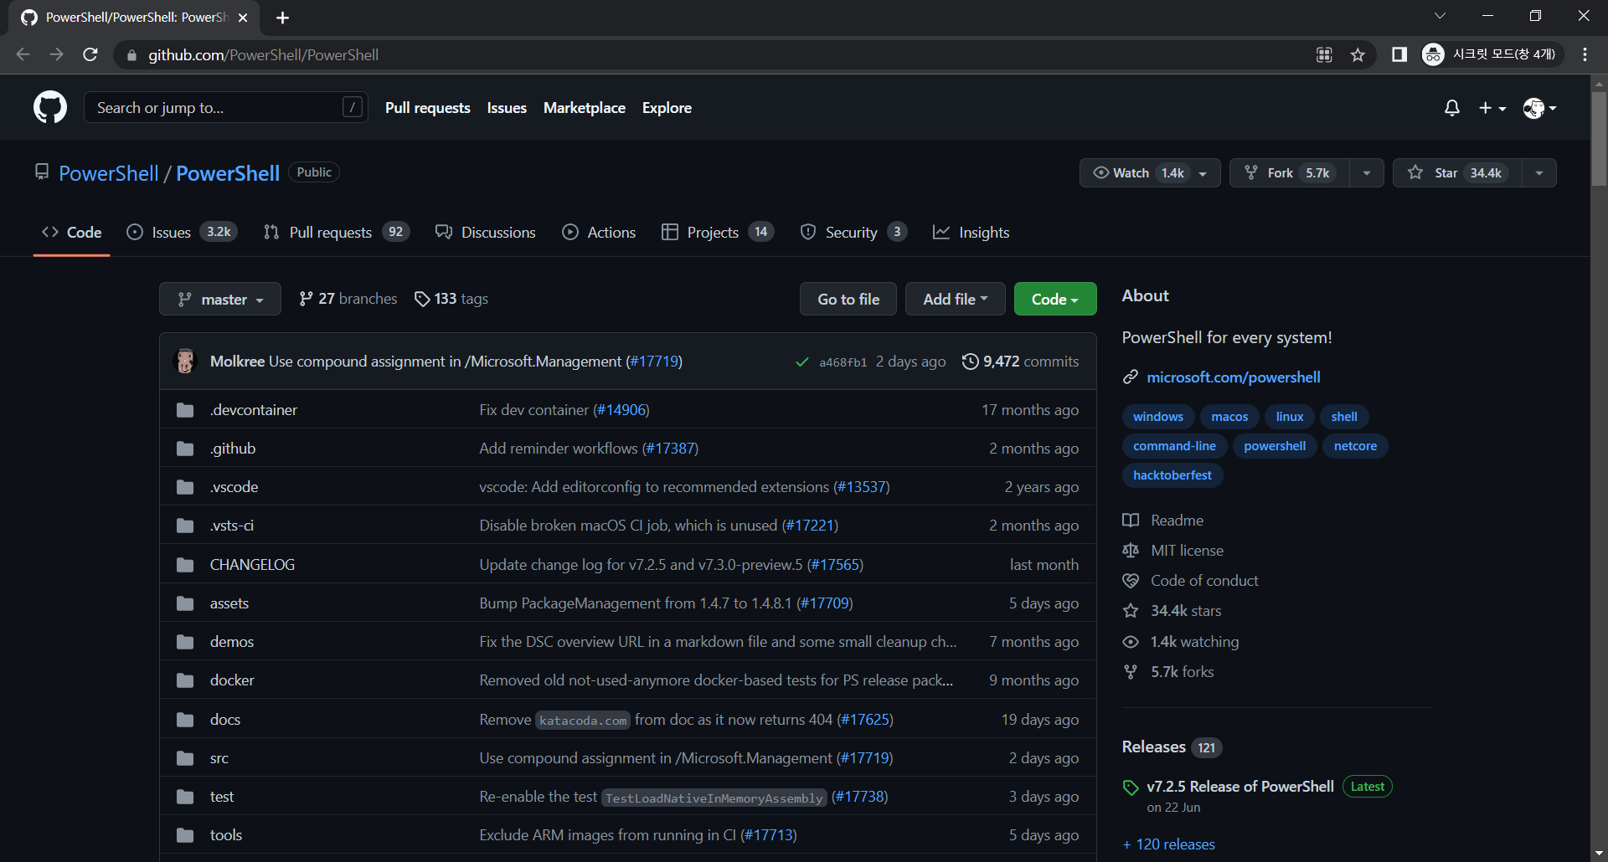Open Marketplace in top navigation
Image resolution: width=1608 pixels, height=862 pixels.
(x=584, y=108)
